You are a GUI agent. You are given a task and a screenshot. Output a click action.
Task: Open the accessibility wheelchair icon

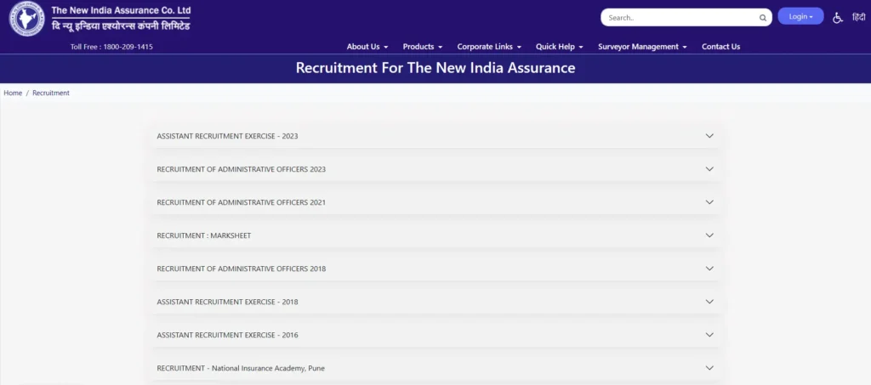pyautogui.click(x=838, y=18)
